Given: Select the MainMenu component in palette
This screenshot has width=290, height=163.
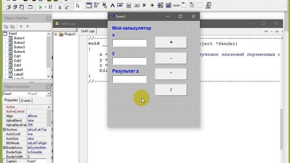Looking at the screenshot, I should coord(97,5).
